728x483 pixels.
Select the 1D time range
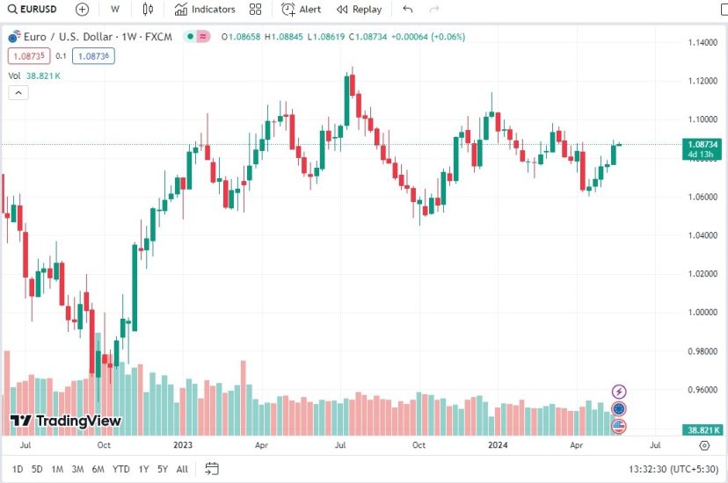(18, 469)
